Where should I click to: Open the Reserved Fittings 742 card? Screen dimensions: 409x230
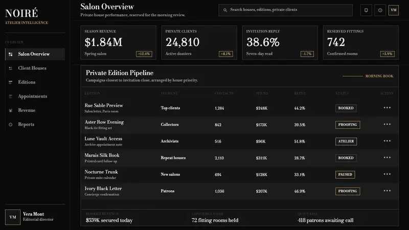(361, 43)
